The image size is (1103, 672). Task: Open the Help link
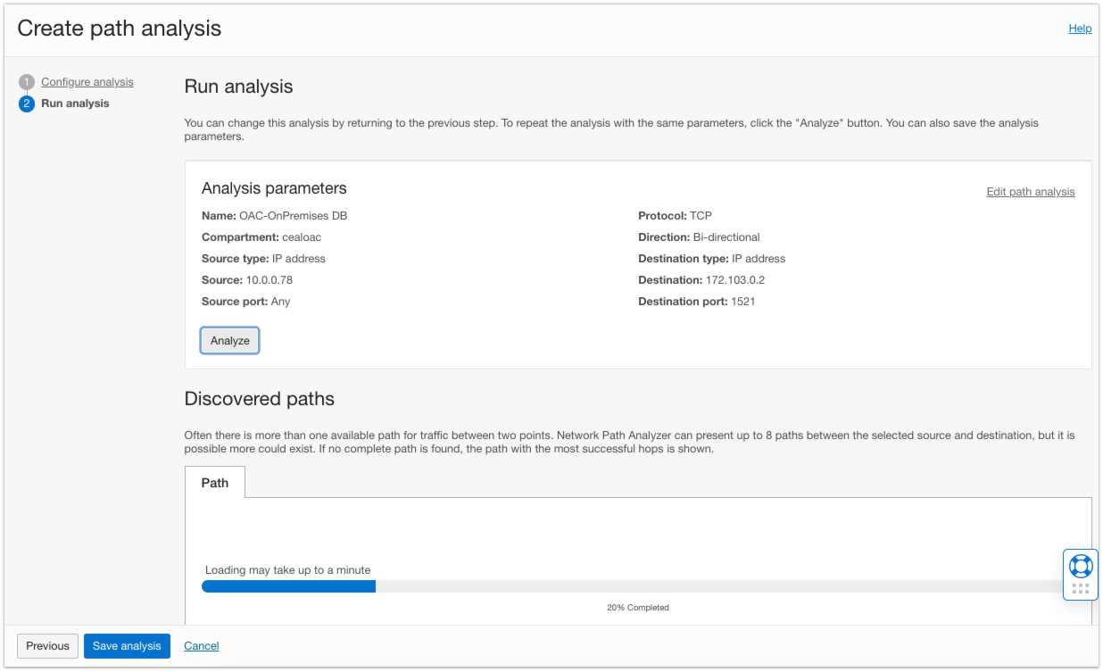point(1080,29)
